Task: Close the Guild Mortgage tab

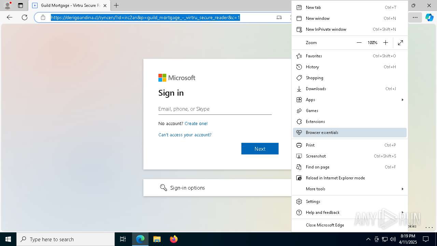Action: click(x=105, y=5)
